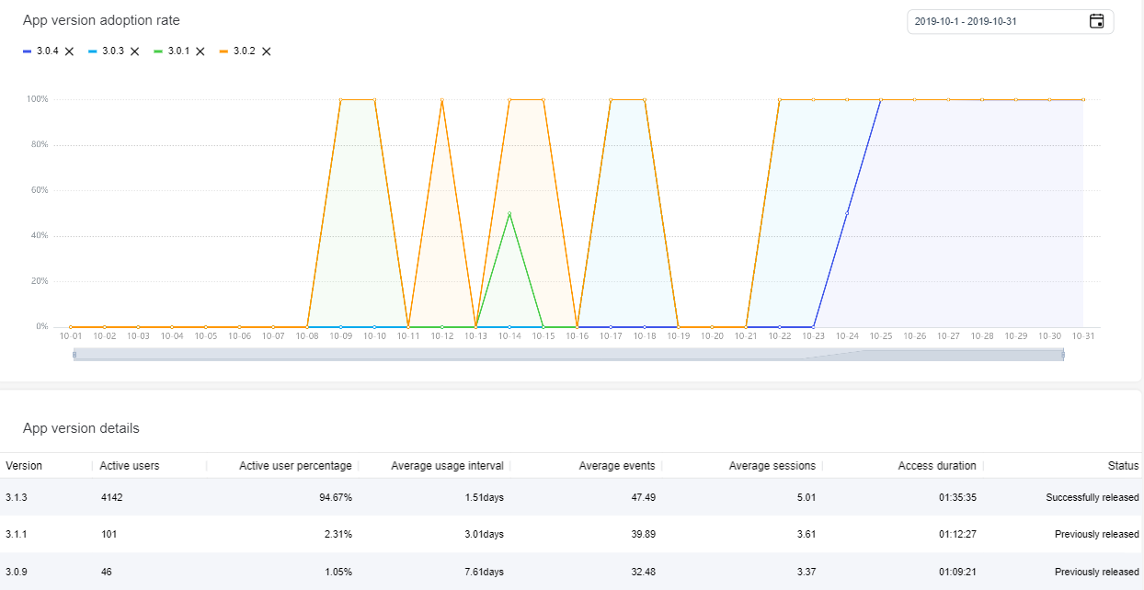Select the App version adoption rate chart title
The image size is (1144, 590).
point(102,20)
